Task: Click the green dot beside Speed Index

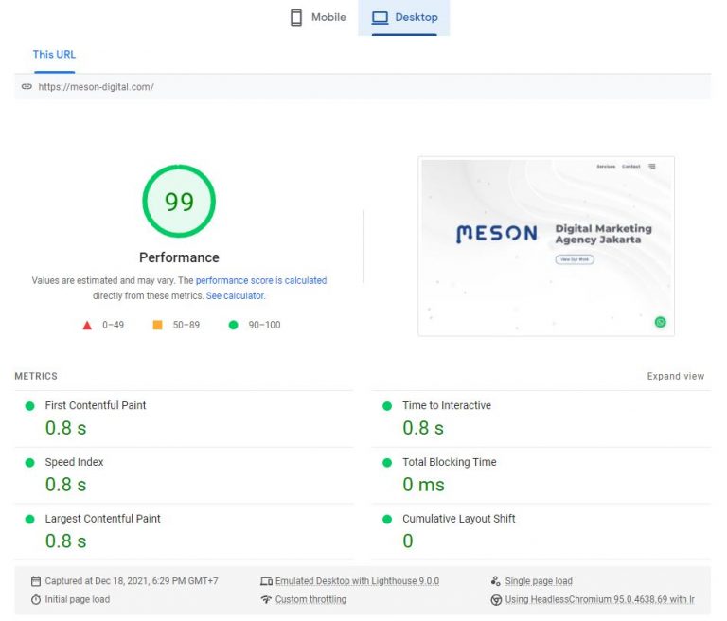Action: pyautogui.click(x=29, y=463)
